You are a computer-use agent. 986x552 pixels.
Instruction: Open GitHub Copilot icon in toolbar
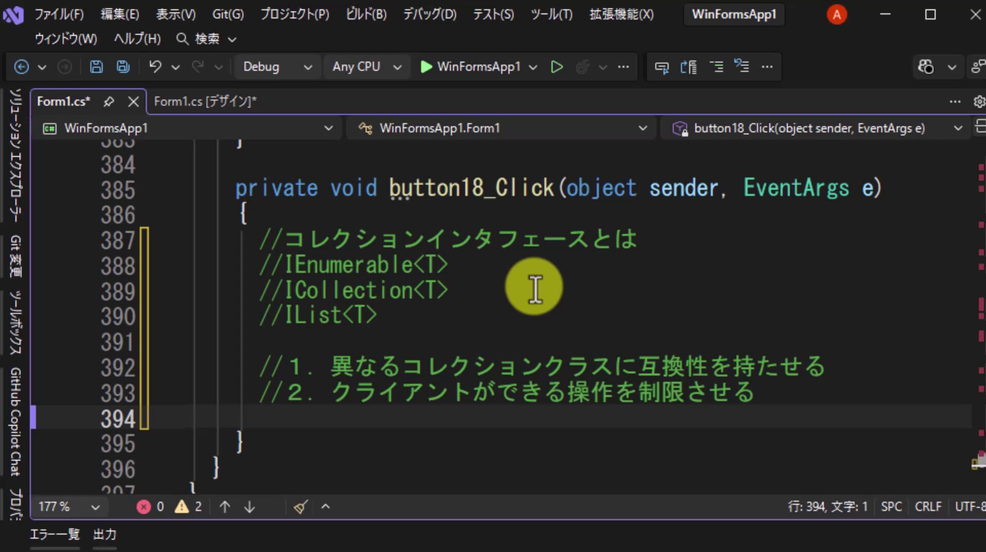[x=926, y=67]
